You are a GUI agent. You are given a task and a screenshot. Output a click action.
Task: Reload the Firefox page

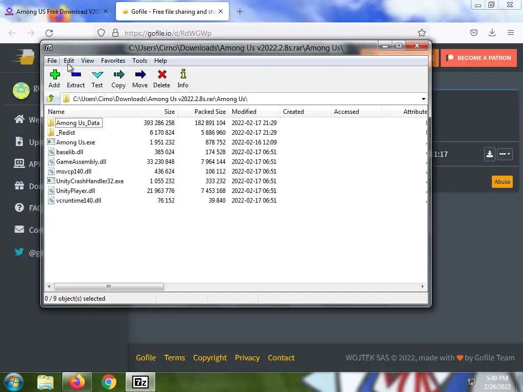coord(49,33)
